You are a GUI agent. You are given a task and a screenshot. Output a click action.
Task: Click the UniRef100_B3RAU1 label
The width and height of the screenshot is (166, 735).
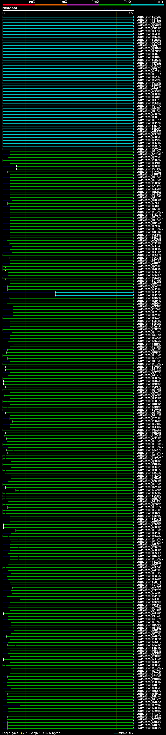point(149,398)
